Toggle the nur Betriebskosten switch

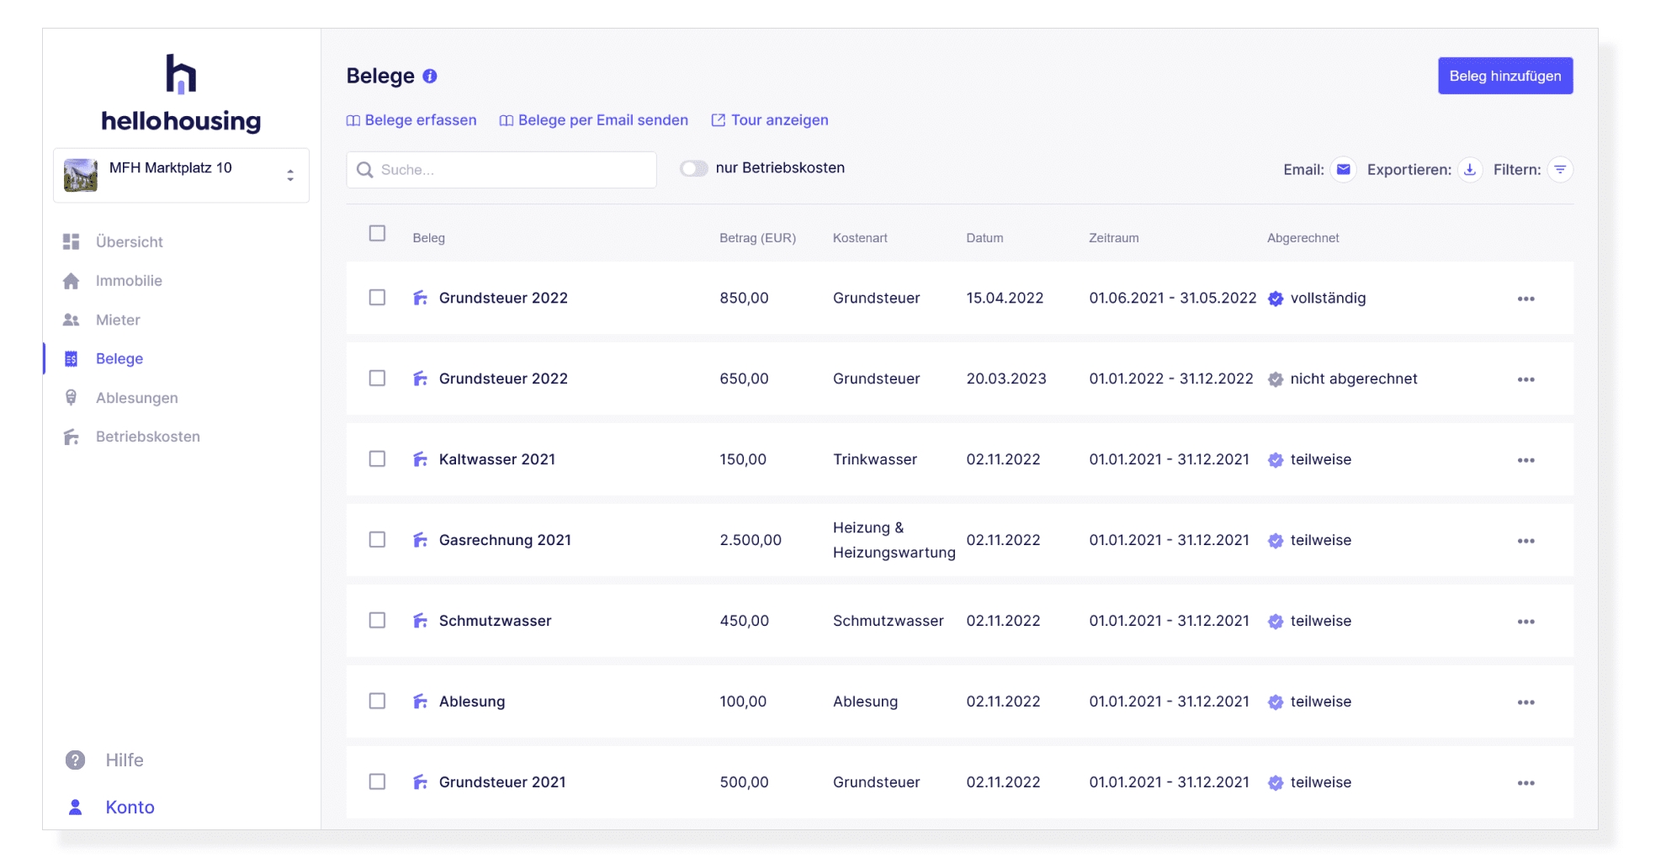694,168
